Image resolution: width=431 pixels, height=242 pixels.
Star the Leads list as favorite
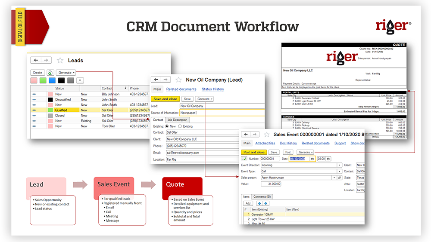(x=60, y=61)
